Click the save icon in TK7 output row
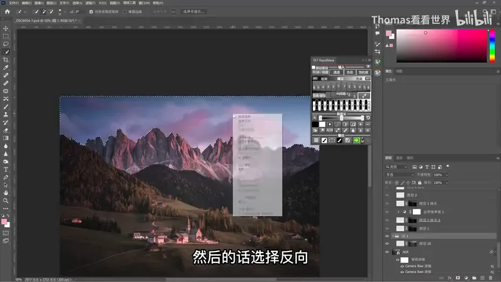The image size is (501, 282). click(x=348, y=140)
